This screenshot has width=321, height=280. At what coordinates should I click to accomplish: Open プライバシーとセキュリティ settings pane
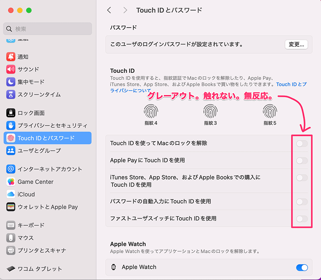47,125
